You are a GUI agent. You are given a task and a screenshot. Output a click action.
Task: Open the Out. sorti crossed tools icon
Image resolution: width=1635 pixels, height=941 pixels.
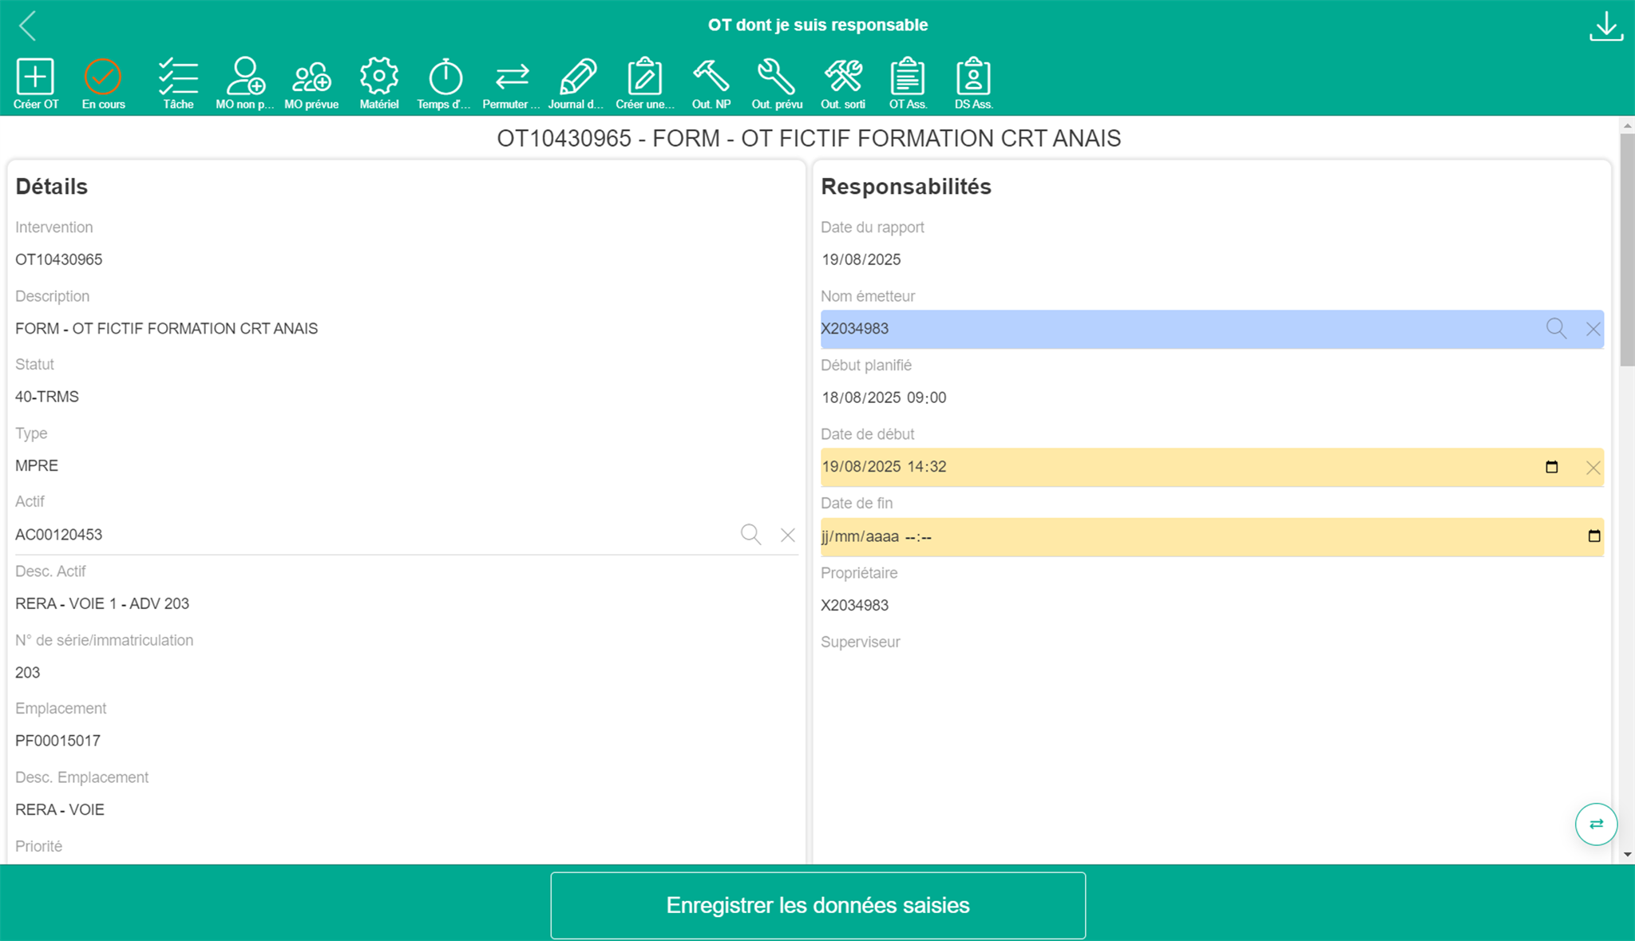click(843, 77)
